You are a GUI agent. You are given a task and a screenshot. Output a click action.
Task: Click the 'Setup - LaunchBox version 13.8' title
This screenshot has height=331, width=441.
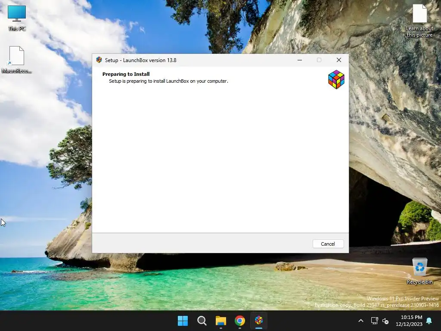141,60
